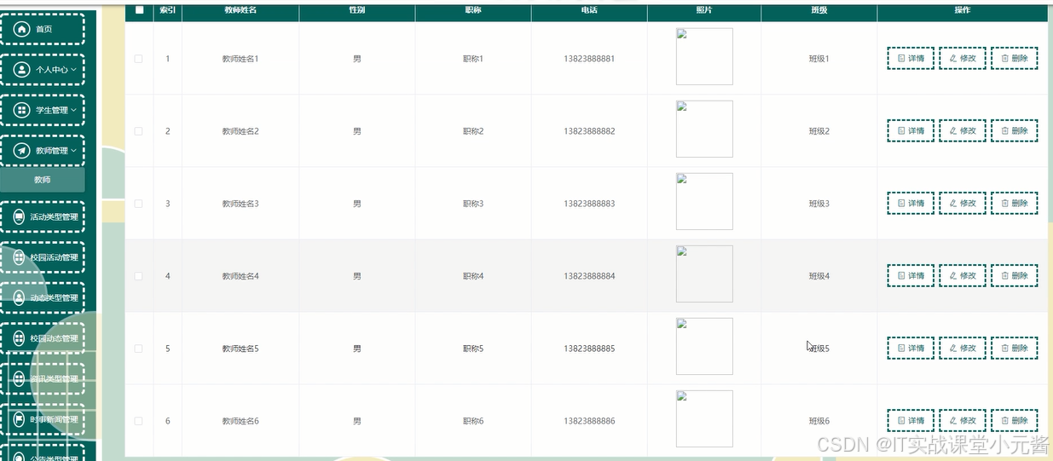Click the 动态类型管理 sidebar icon
This screenshot has height=461, width=1053.
(x=19, y=297)
